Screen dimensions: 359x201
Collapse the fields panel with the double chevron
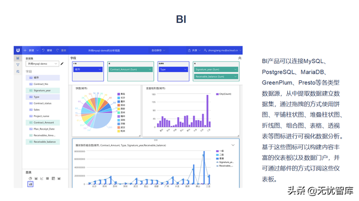point(240,58)
